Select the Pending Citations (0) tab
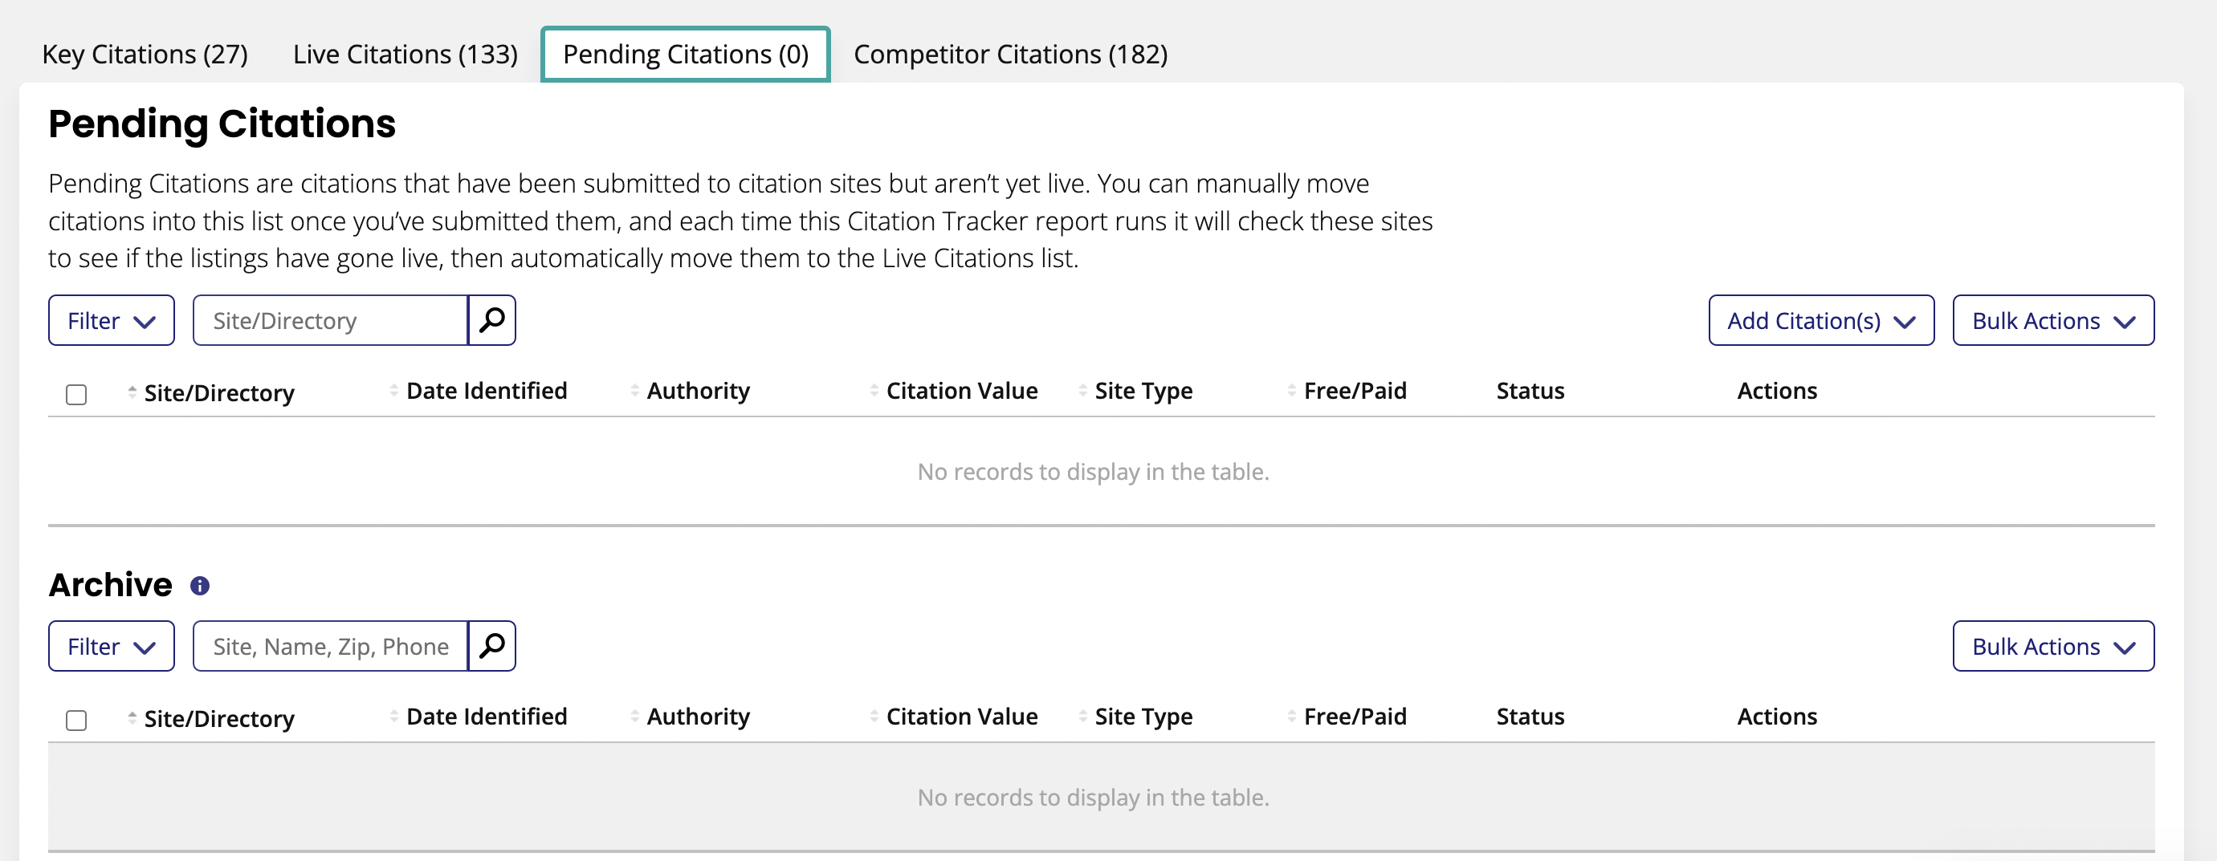2217x861 pixels. (x=685, y=55)
